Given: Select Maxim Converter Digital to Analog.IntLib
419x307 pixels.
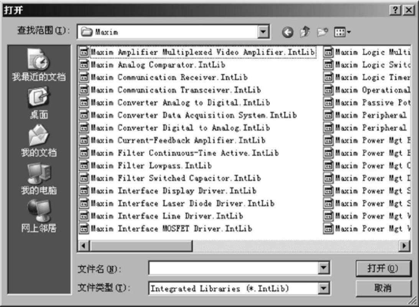Looking at the screenshot, I should pos(175,128).
